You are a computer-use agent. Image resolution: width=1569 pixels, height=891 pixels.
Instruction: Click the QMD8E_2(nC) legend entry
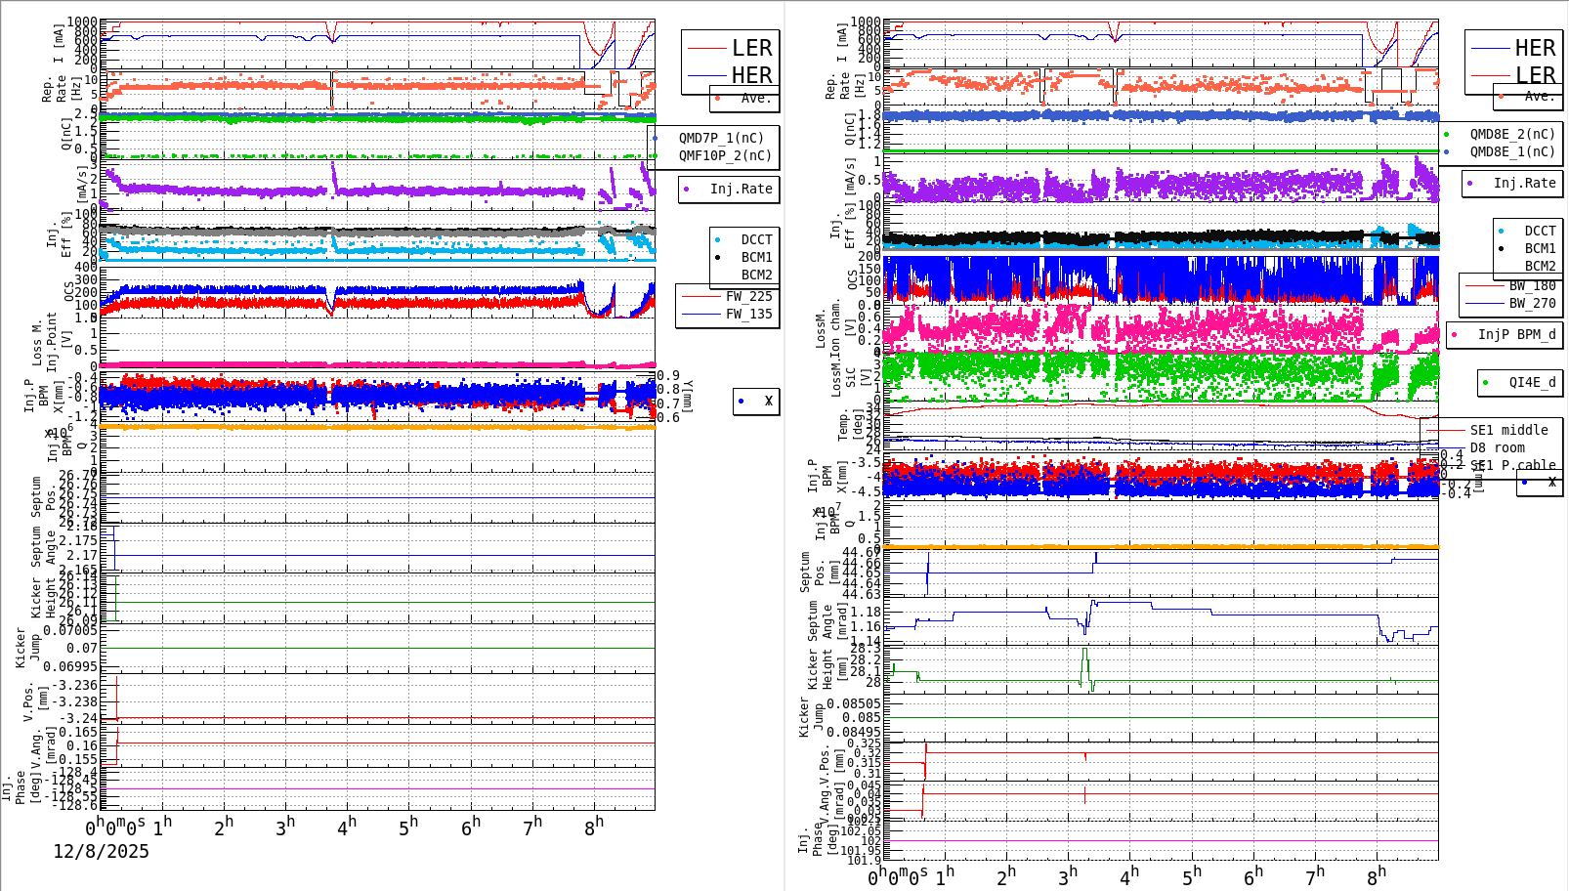point(1512,134)
